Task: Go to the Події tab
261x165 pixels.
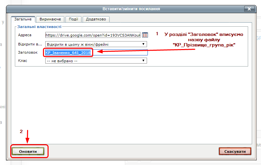Action: [x=73, y=19]
